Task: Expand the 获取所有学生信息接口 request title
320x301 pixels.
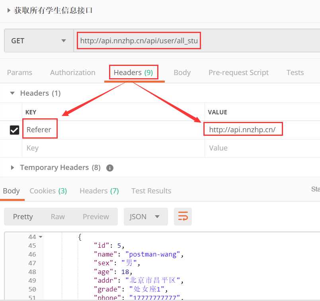Action: pyautogui.click(x=9, y=10)
